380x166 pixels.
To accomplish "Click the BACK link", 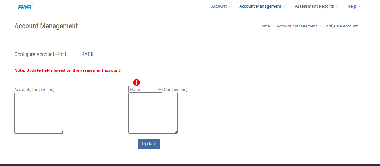I will tap(87, 54).
